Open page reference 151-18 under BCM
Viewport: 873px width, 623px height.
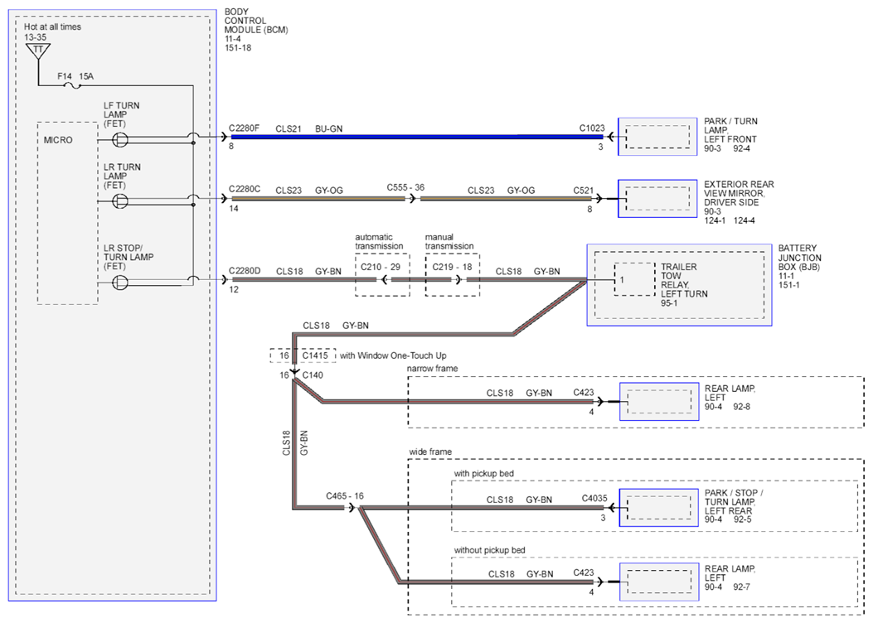[238, 48]
